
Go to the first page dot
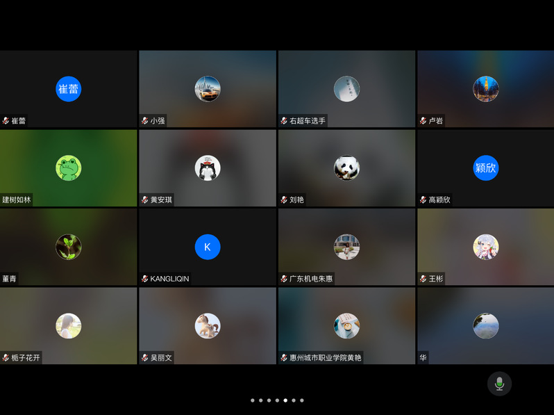click(x=252, y=400)
